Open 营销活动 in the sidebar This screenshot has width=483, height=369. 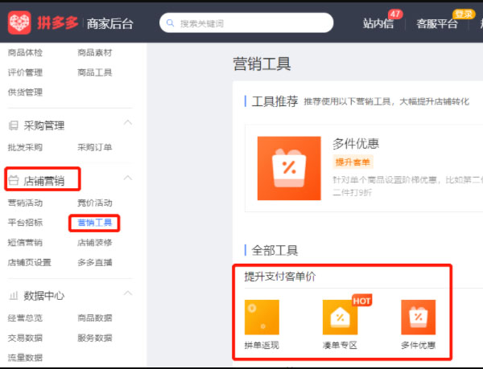[25, 203]
